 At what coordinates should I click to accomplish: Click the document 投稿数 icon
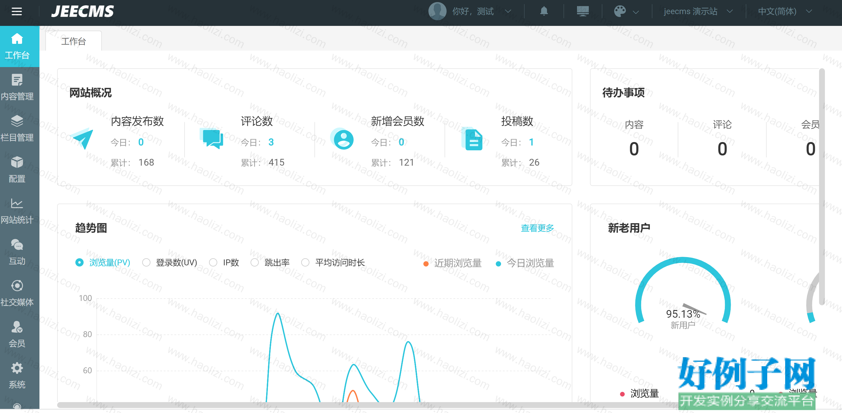coord(472,139)
